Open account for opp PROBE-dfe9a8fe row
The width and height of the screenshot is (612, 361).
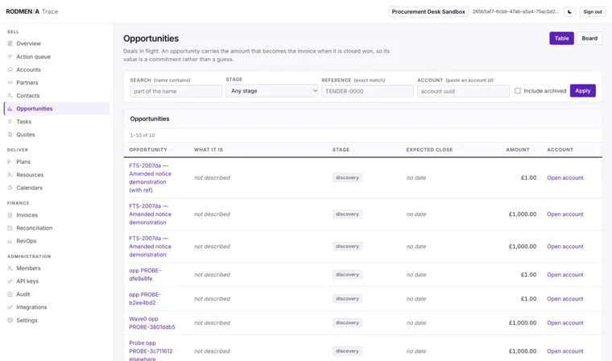[564, 275]
